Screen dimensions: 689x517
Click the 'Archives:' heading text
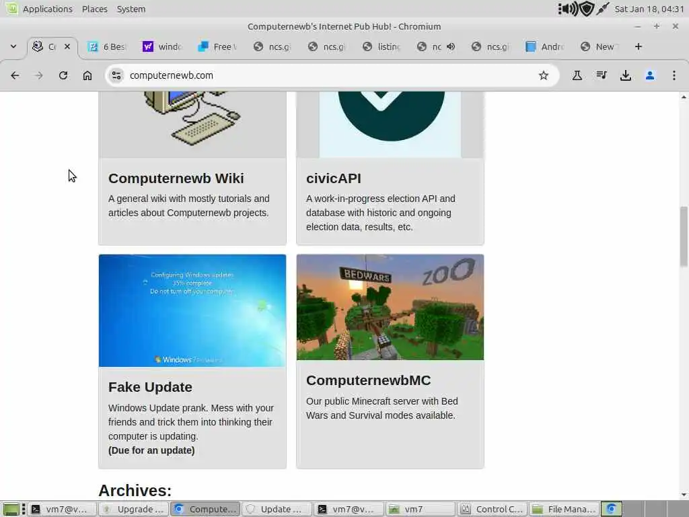[135, 490]
